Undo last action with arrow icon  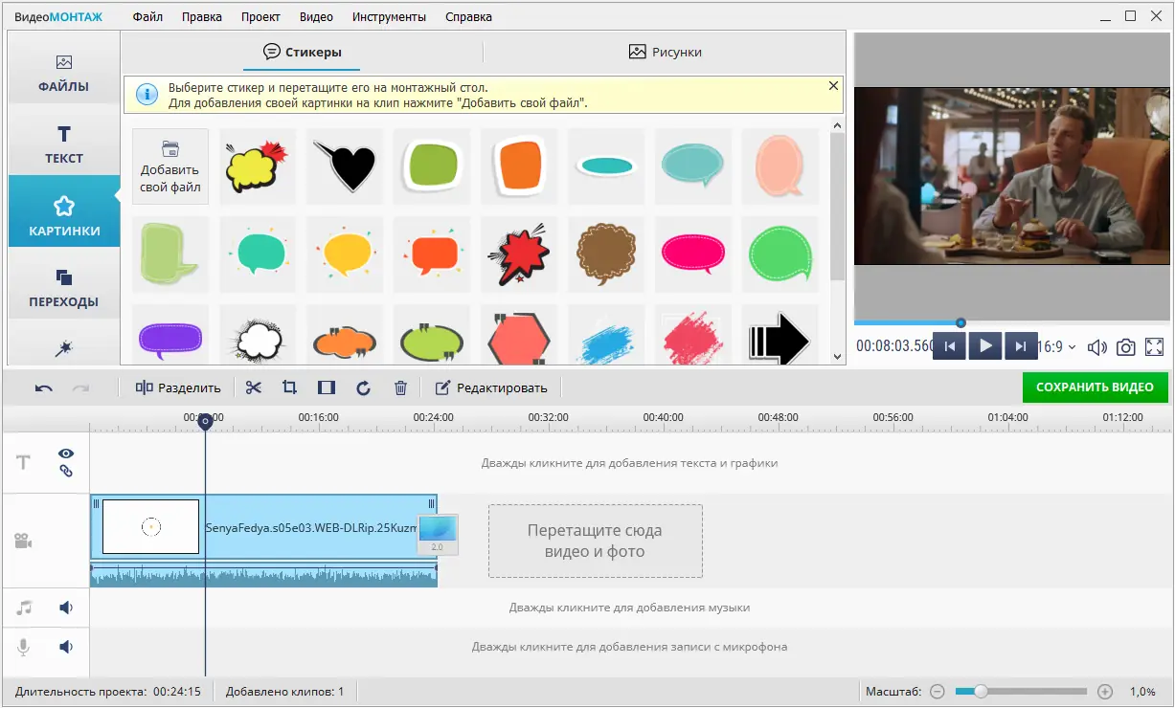[44, 387]
